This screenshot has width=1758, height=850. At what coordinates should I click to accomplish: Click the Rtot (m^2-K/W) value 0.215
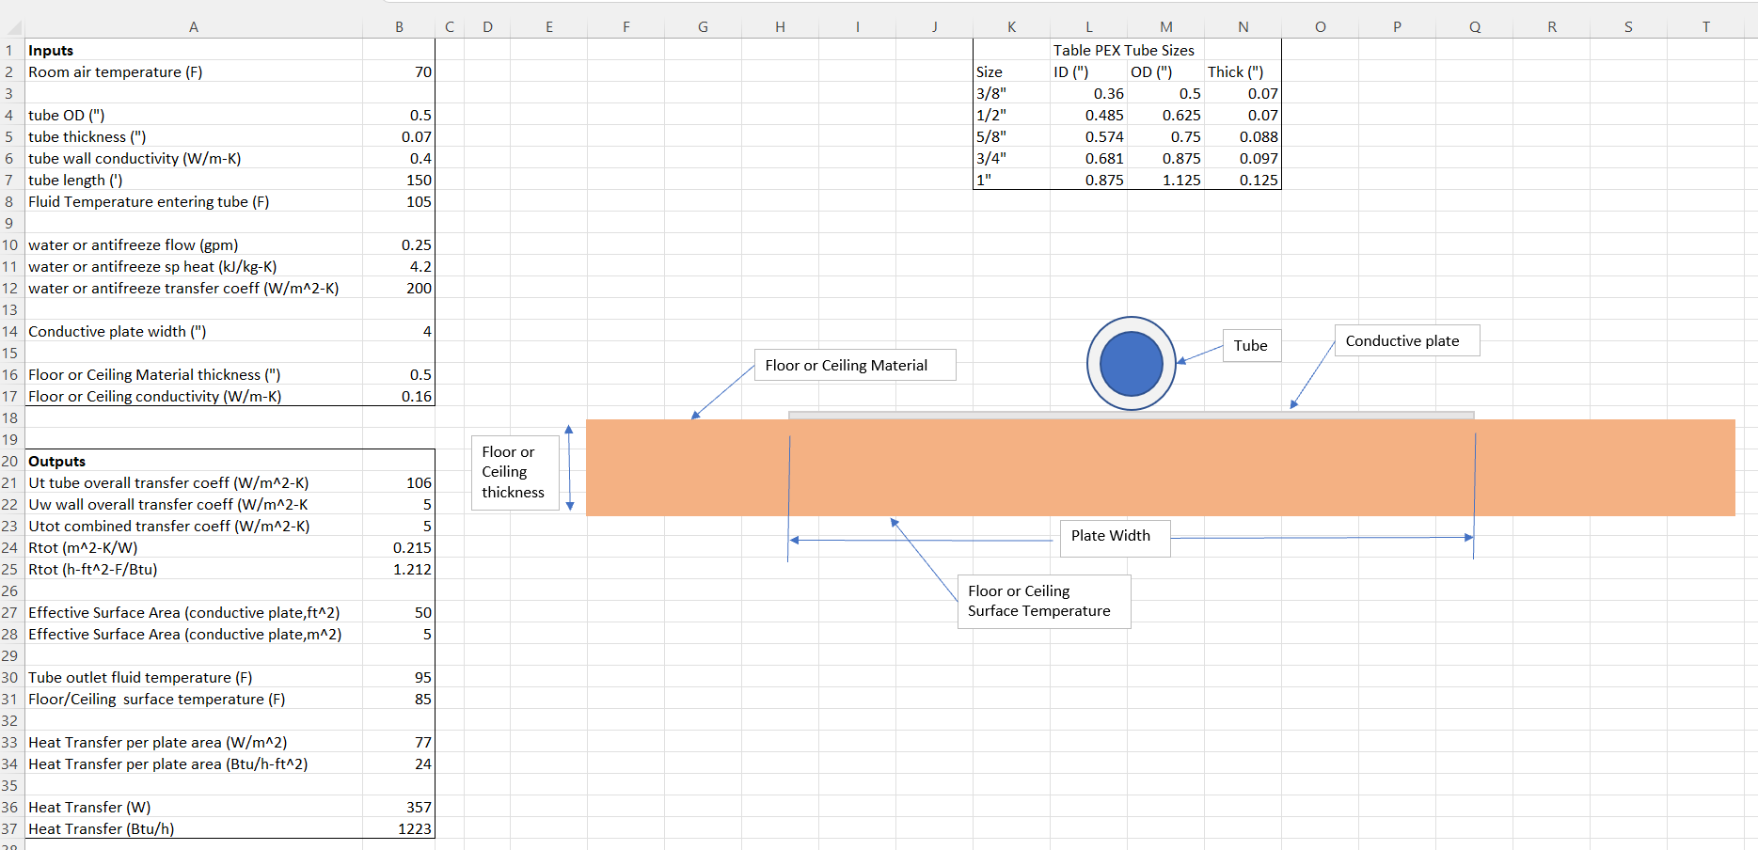pyautogui.click(x=399, y=548)
